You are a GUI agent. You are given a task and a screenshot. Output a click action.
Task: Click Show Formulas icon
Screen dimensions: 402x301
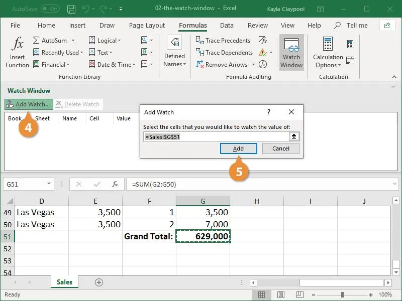(x=262, y=40)
